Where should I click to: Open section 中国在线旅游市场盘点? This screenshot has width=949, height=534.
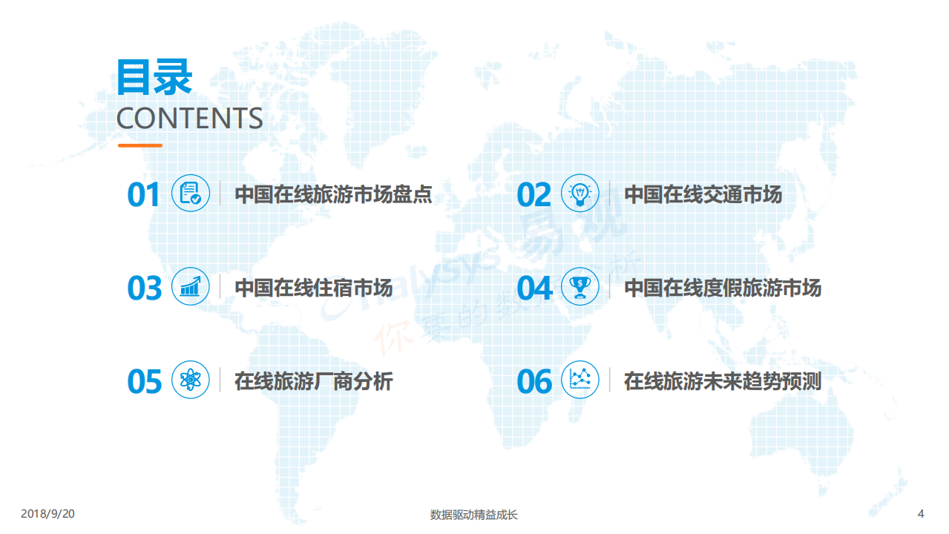click(335, 195)
